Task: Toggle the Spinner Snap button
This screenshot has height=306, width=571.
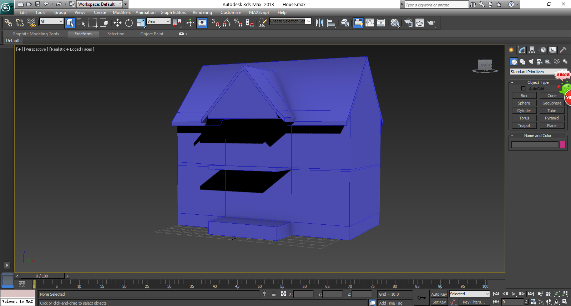Action: point(250,23)
